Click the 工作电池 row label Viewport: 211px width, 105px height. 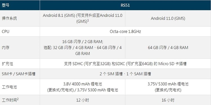point(9,87)
